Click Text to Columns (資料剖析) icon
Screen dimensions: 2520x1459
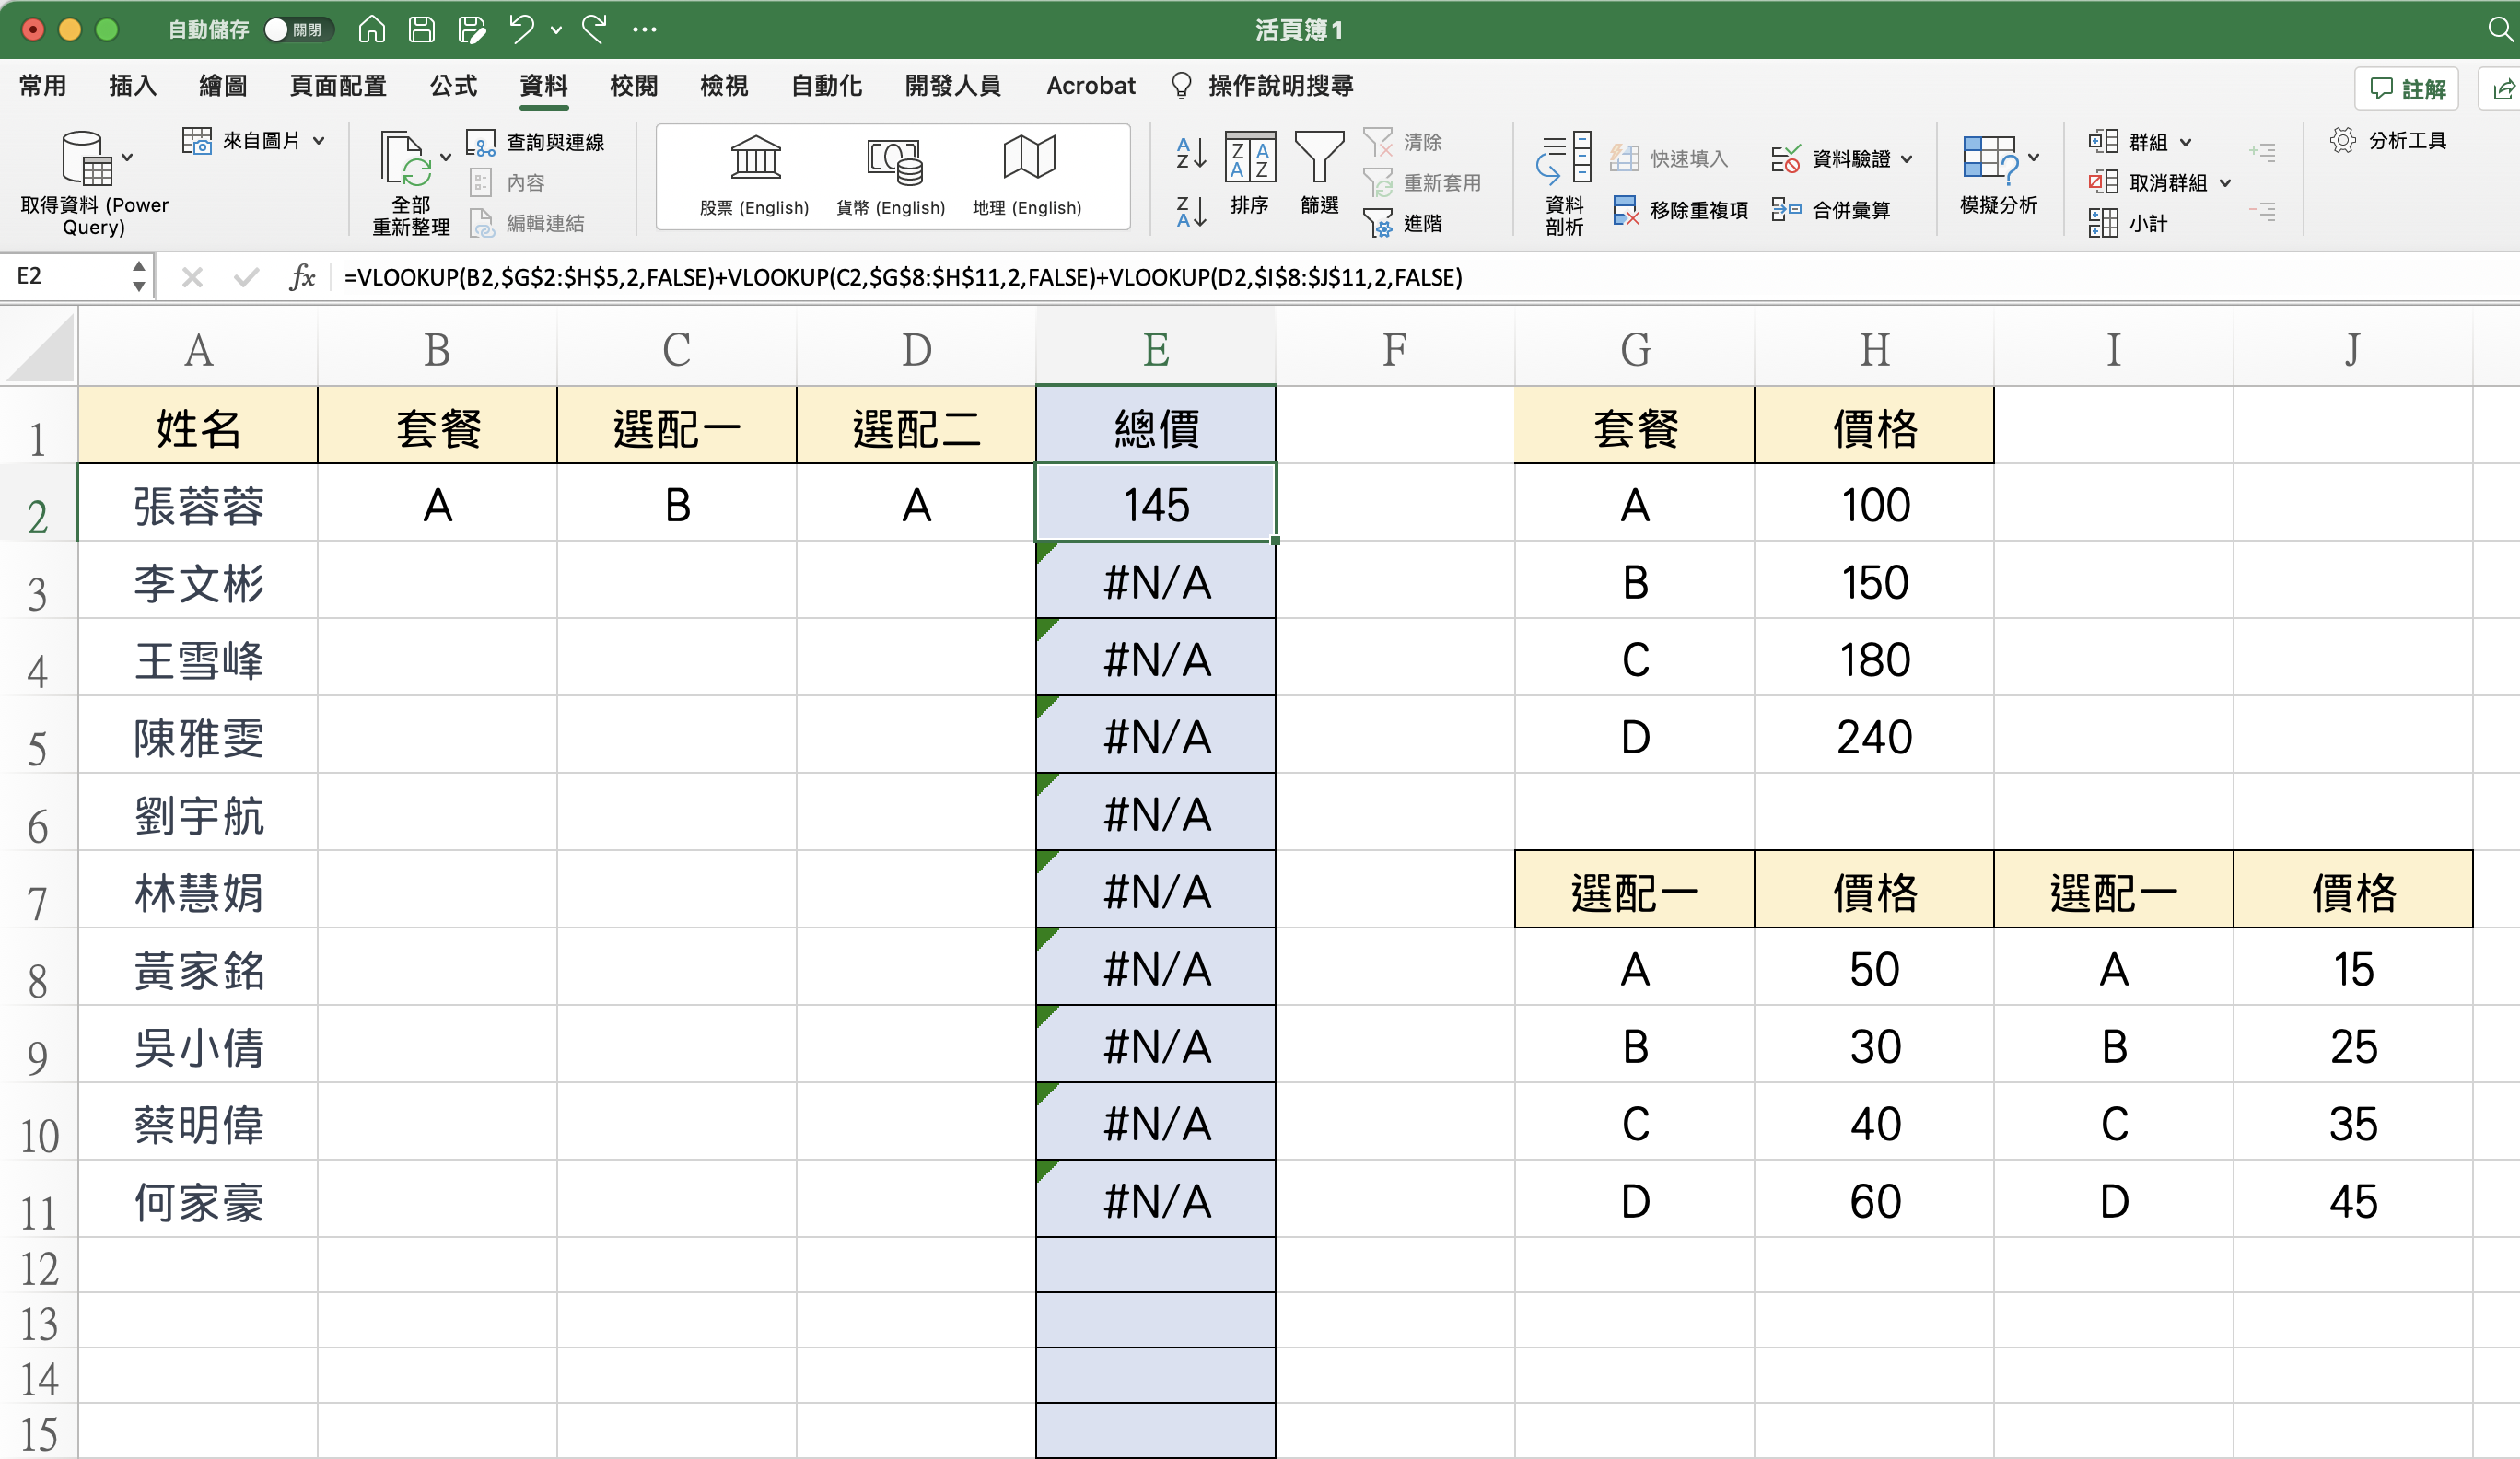[x=1565, y=158]
